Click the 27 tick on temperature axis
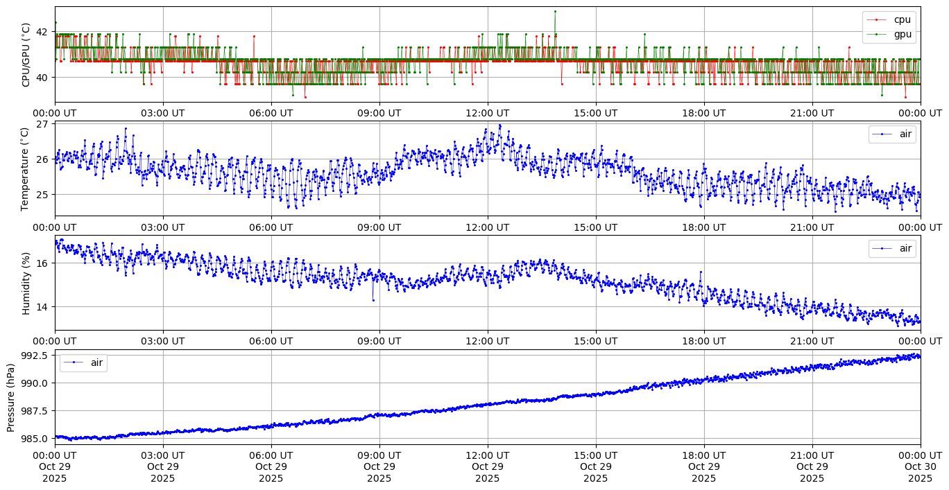This screenshot has width=949, height=490. click(42, 124)
